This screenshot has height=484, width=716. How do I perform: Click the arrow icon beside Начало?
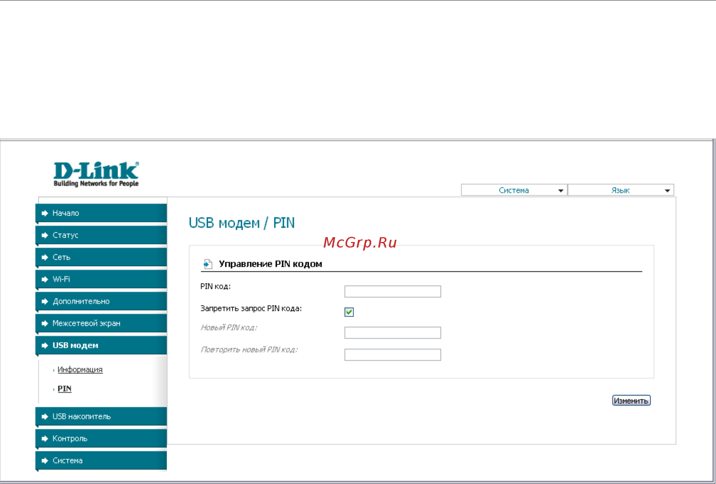[45, 213]
